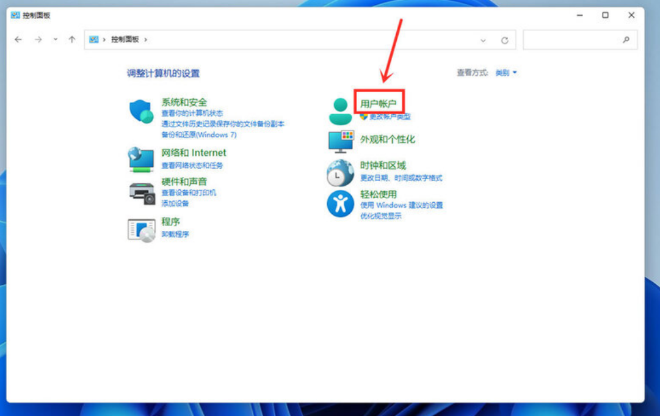Click 更改帐户类型 link
The width and height of the screenshot is (660, 416).
pos(390,117)
